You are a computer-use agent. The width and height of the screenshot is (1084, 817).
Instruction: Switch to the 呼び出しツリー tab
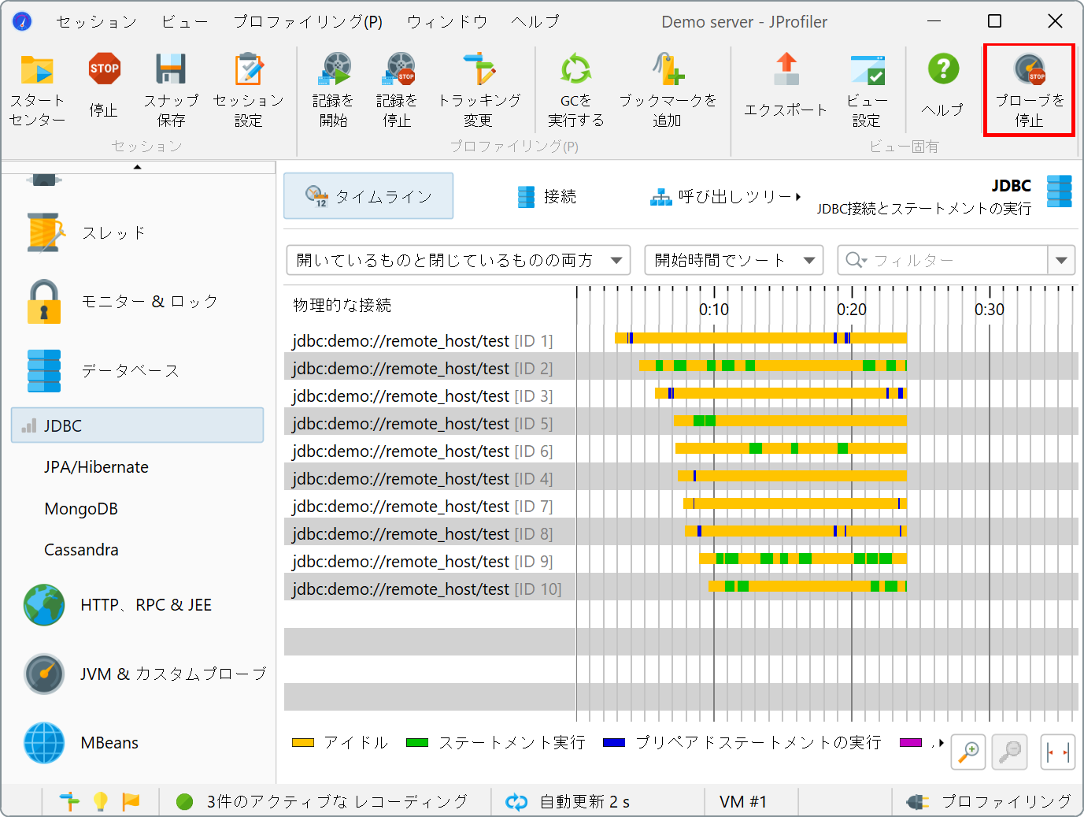(x=725, y=196)
